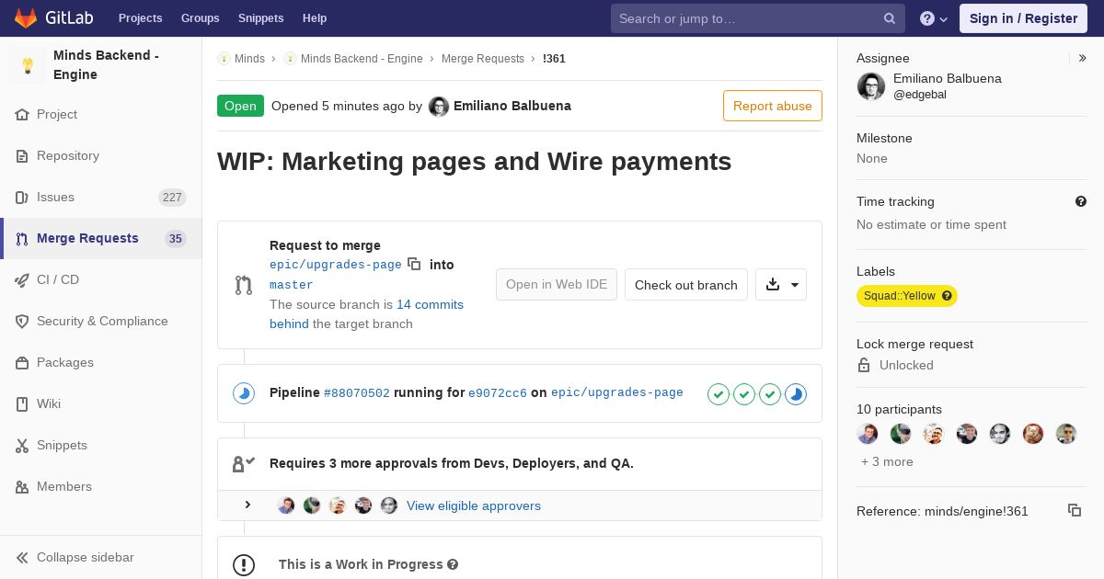Go to Project in sidebar

[100, 114]
